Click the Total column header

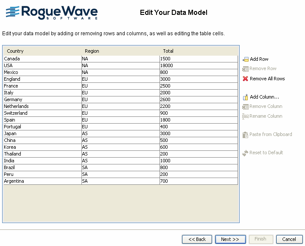[x=168, y=51]
